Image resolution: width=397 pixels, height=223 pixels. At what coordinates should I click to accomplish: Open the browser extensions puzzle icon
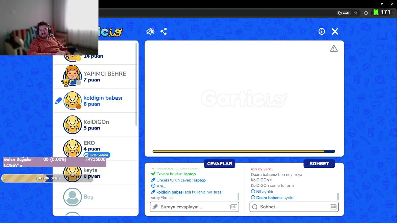[x=366, y=13]
